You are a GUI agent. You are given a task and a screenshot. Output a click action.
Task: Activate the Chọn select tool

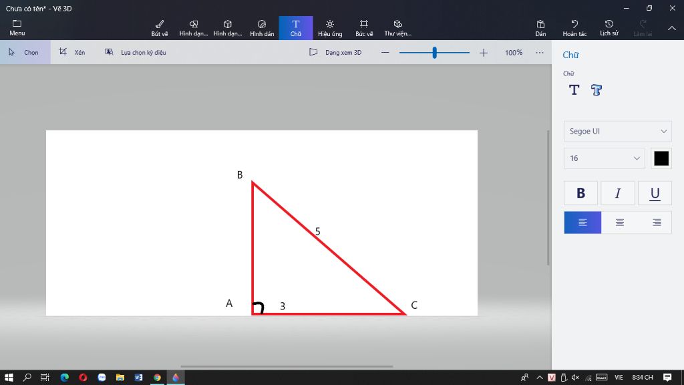click(25, 52)
